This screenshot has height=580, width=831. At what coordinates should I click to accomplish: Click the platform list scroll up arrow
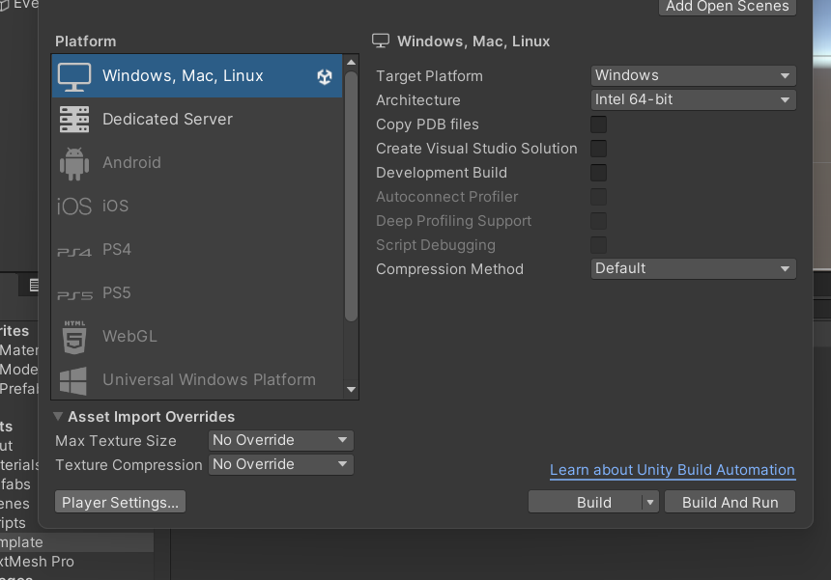click(x=351, y=63)
